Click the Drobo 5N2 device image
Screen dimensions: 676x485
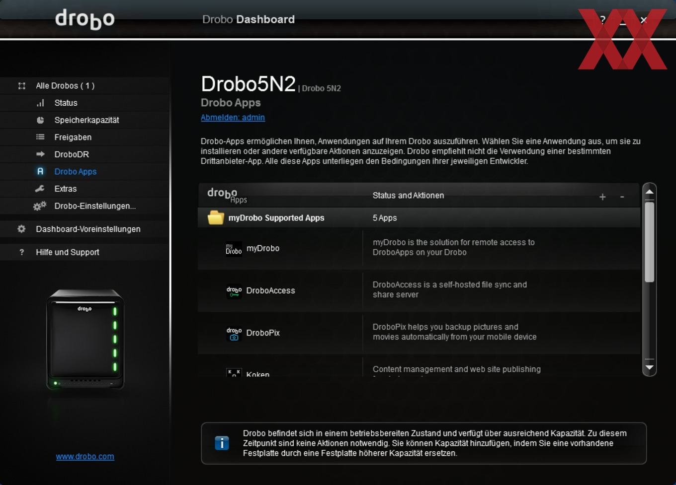click(x=85, y=340)
